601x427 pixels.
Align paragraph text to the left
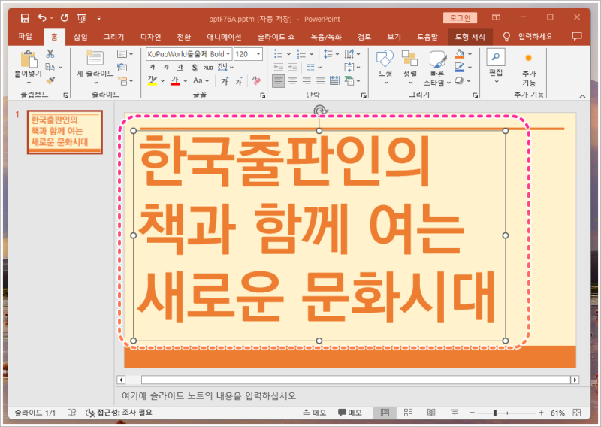(x=279, y=81)
